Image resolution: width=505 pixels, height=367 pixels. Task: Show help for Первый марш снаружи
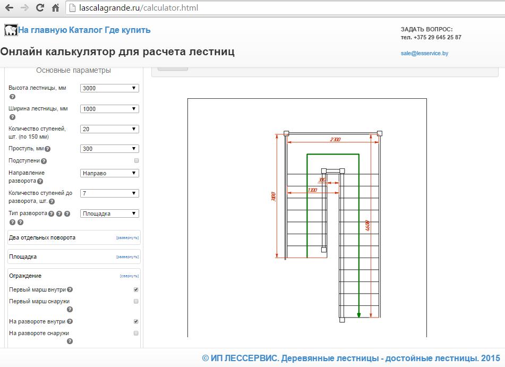[x=70, y=310]
